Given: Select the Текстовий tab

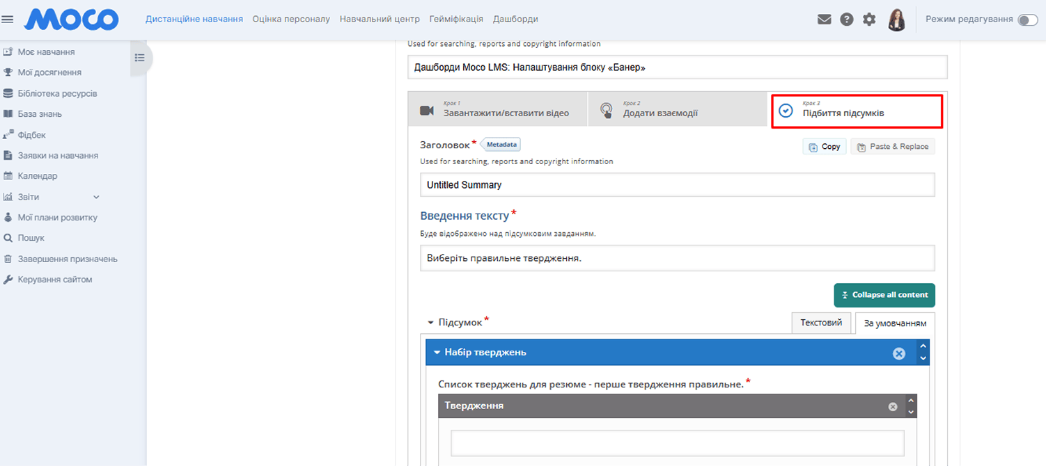Looking at the screenshot, I should click(x=821, y=323).
